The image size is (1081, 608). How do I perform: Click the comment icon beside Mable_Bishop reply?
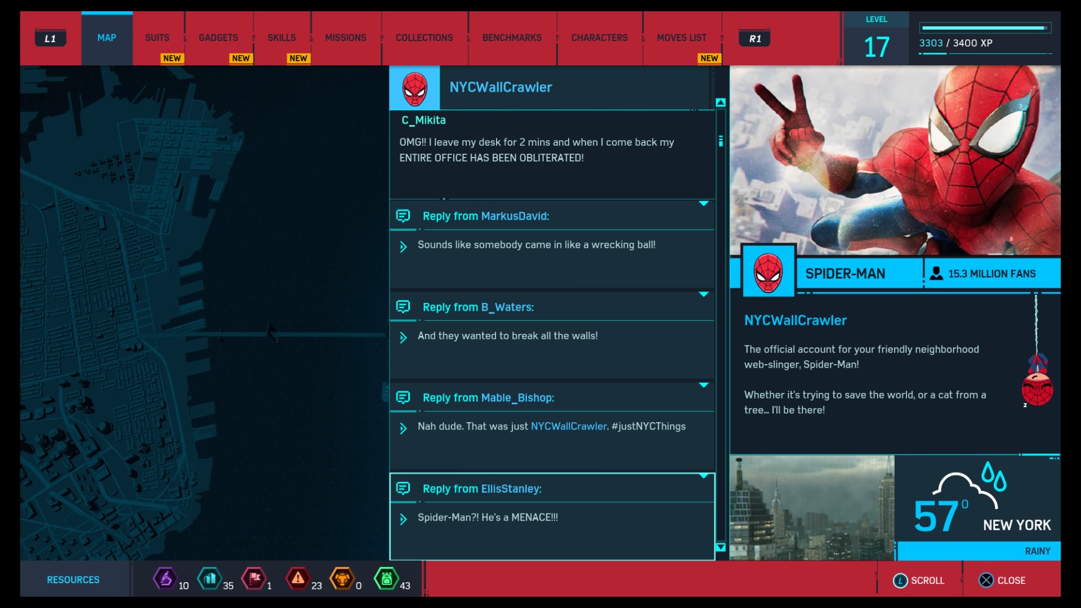tap(403, 398)
